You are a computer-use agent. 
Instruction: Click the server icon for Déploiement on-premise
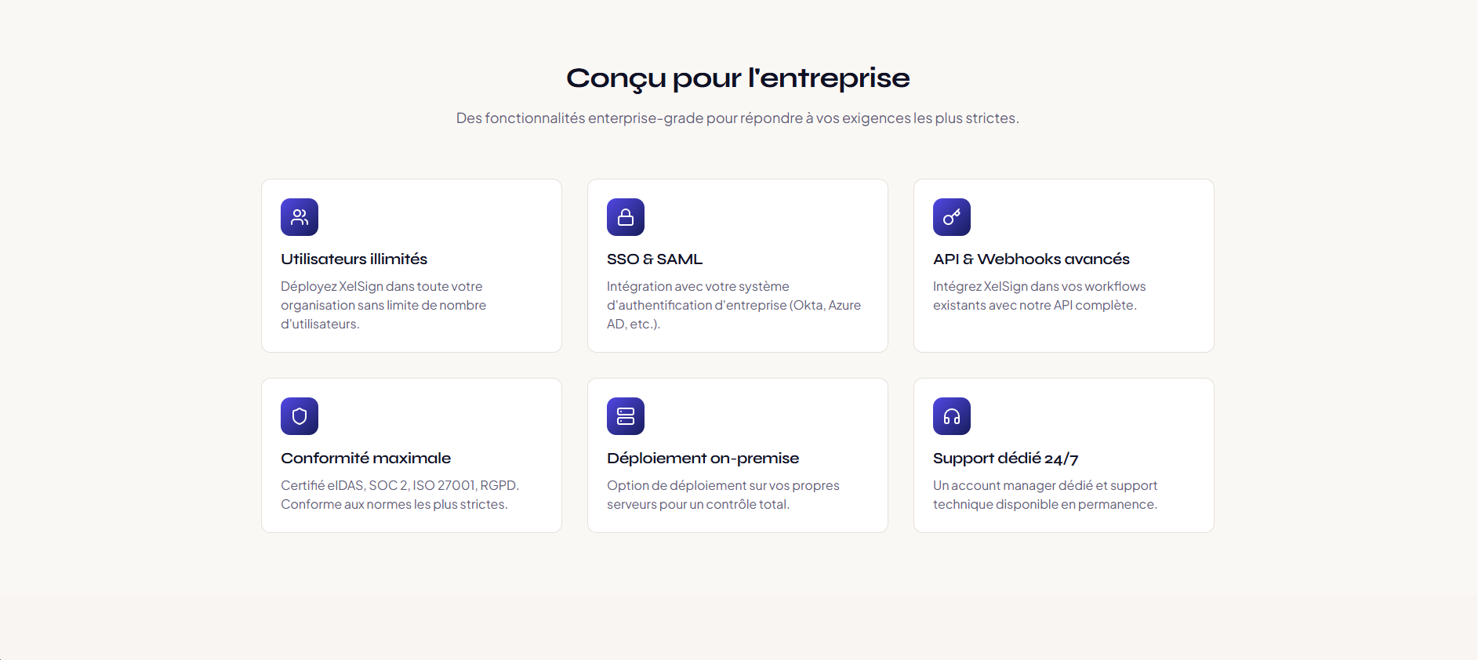coord(626,416)
